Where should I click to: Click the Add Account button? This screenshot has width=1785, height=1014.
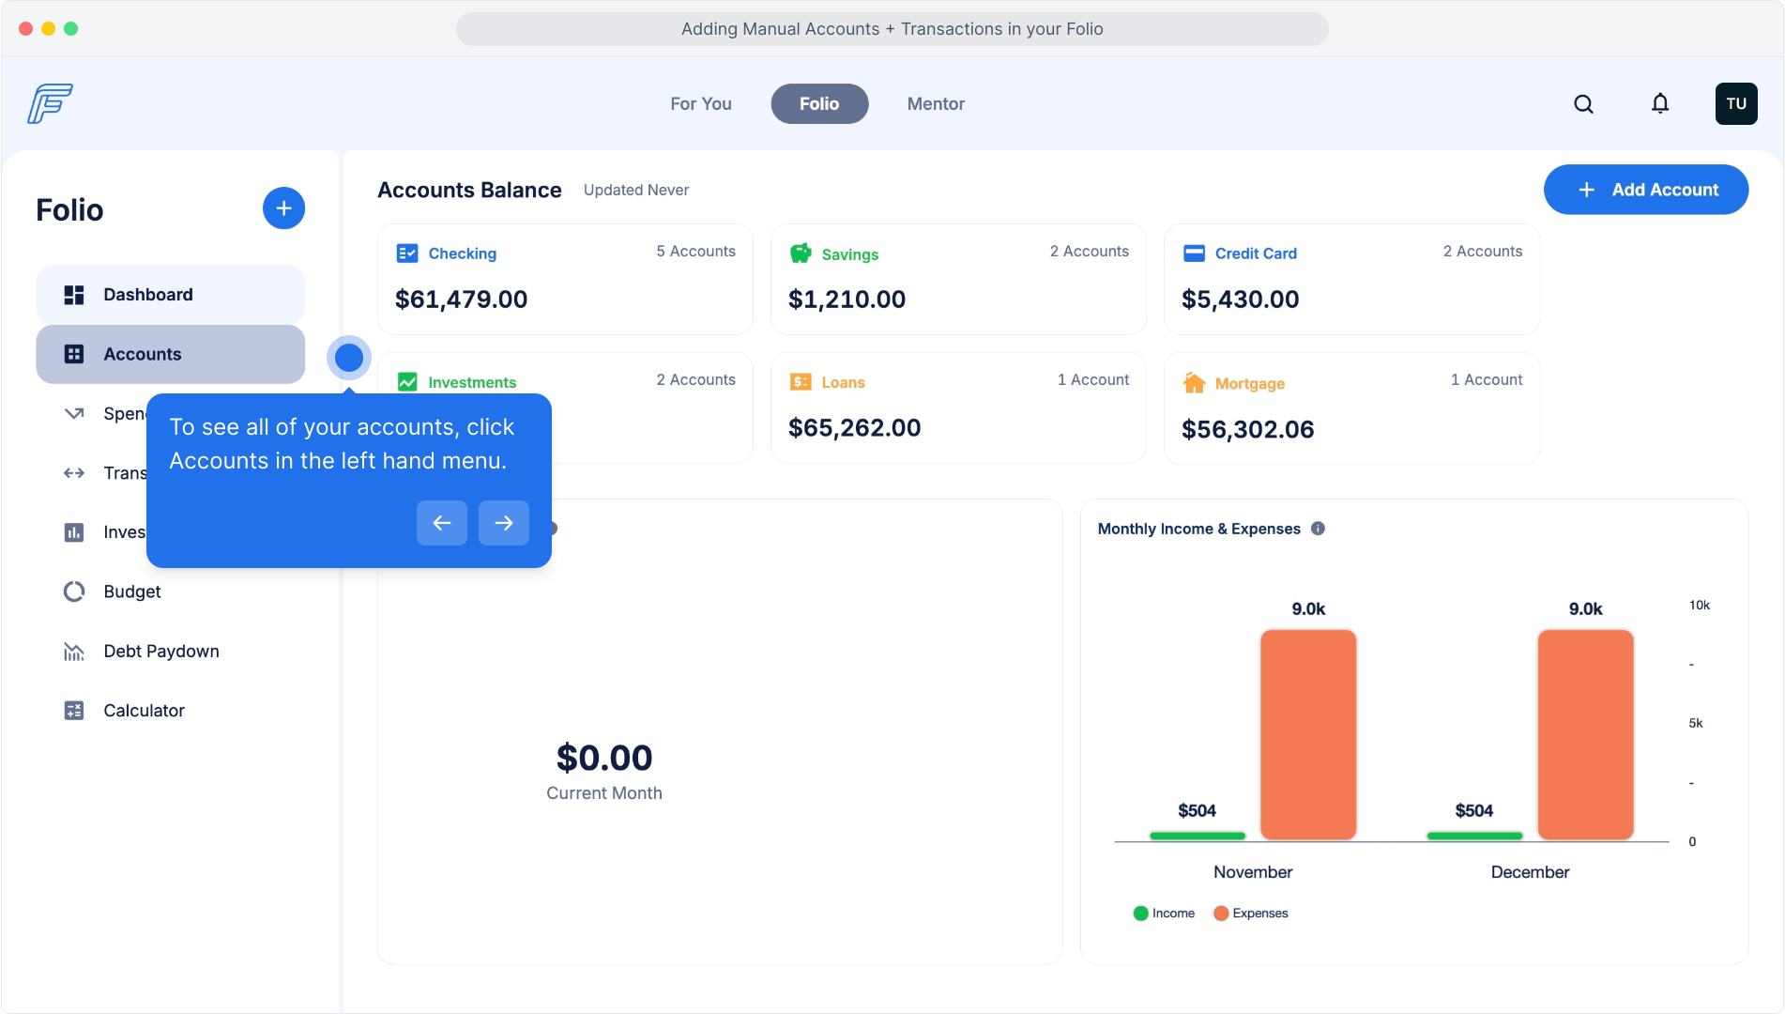click(1645, 190)
